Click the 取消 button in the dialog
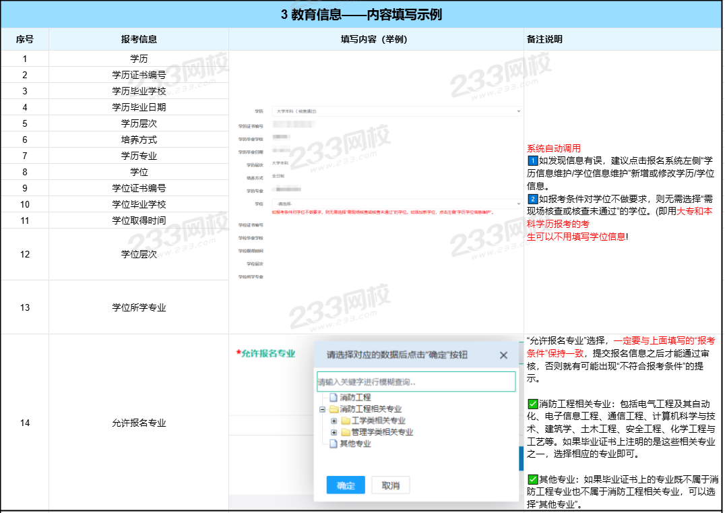 click(x=390, y=485)
